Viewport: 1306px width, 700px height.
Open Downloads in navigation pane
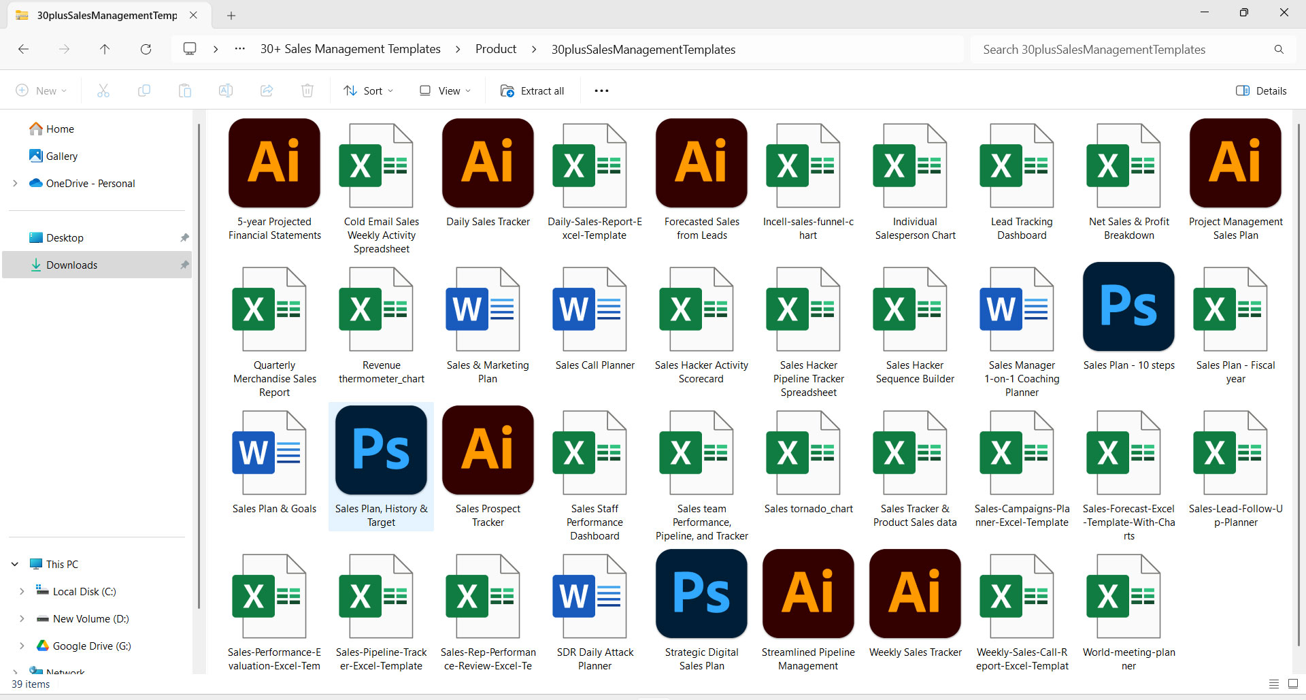click(97, 265)
